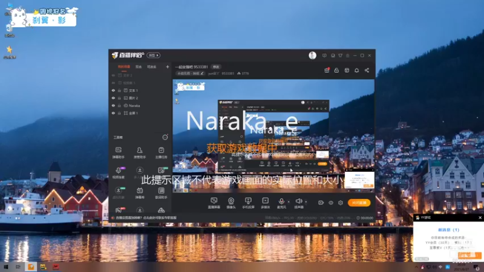Click the mode pill beside app logo
The width and height of the screenshot is (484, 272).
click(153, 55)
